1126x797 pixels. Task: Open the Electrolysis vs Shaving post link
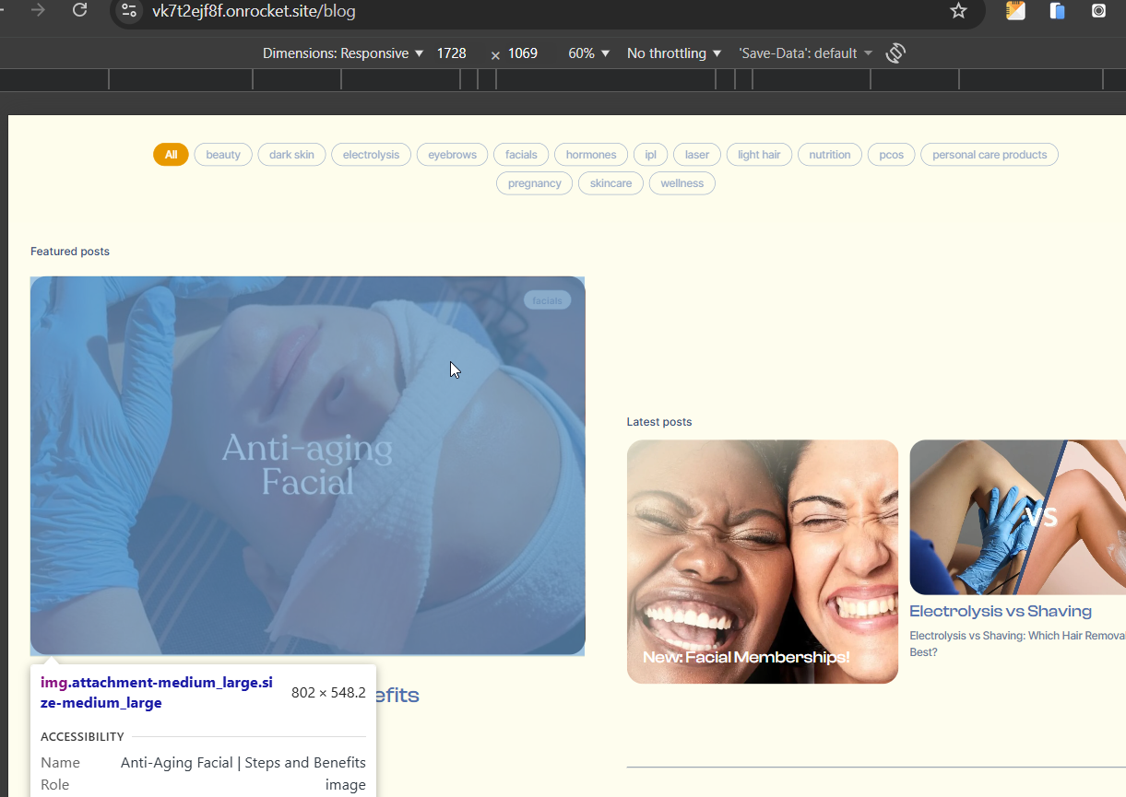click(x=1001, y=611)
